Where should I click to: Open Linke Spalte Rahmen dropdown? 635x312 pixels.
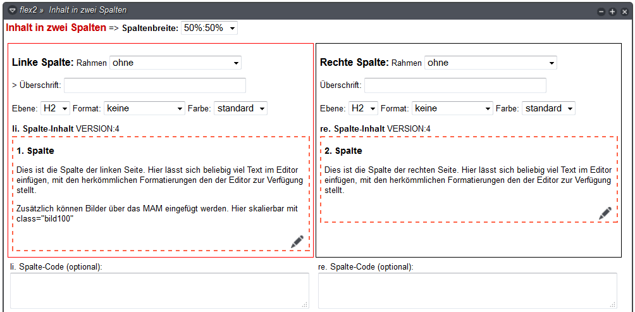tap(175, 63)
